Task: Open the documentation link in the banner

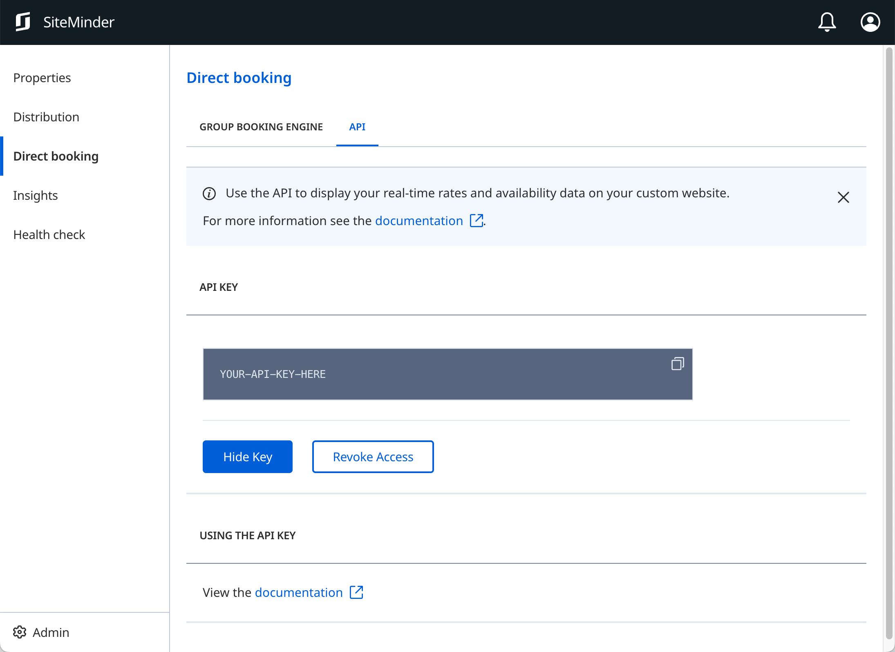Action: tap(419, 221)
